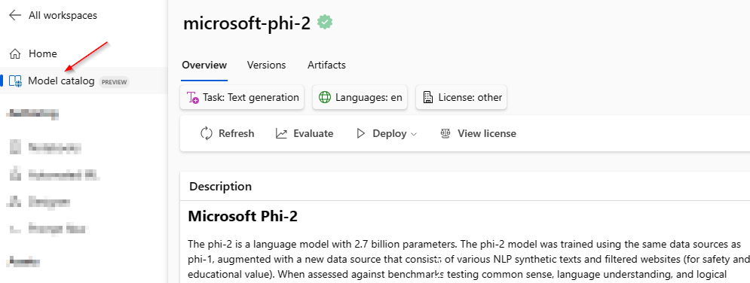The width and height of the screenshot is (750, 283).
Task: Open the Artifacts tab
Action: tap(326, 65)
